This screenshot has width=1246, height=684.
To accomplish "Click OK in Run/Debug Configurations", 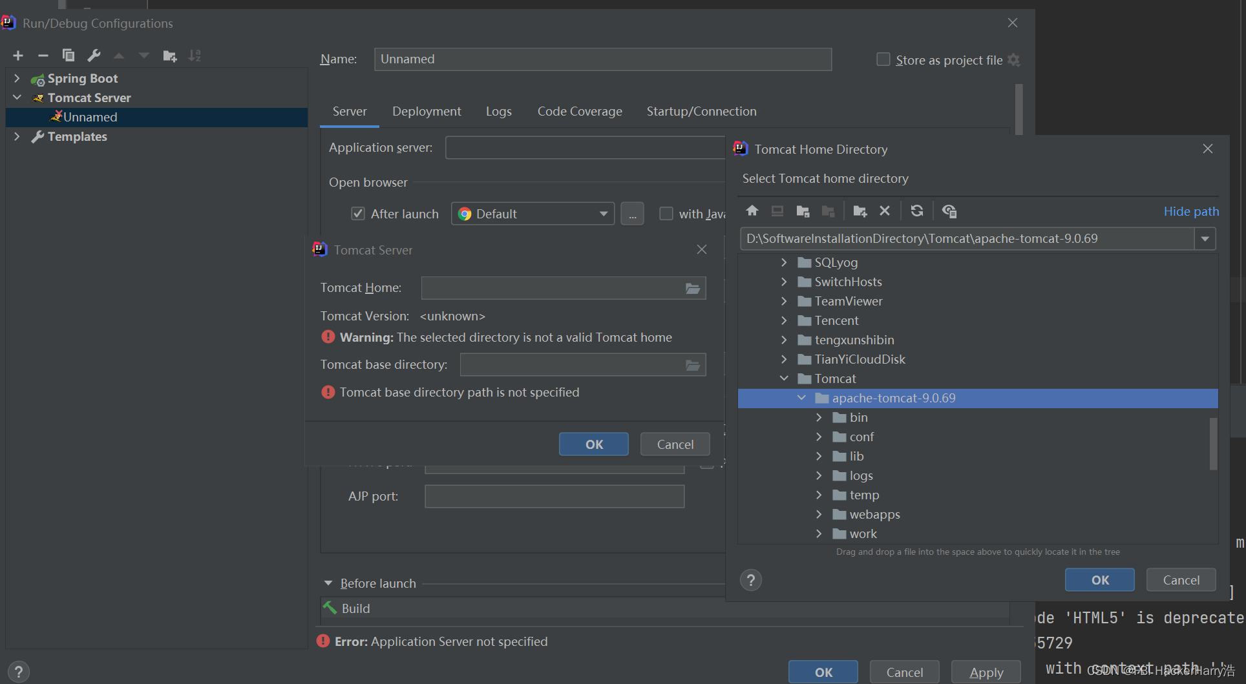I will click(x=823, y=672).
